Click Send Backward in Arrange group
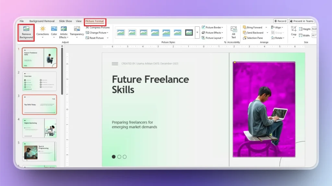Image resolution: width=332 pixels, height=186 pixels. [254, 33]
